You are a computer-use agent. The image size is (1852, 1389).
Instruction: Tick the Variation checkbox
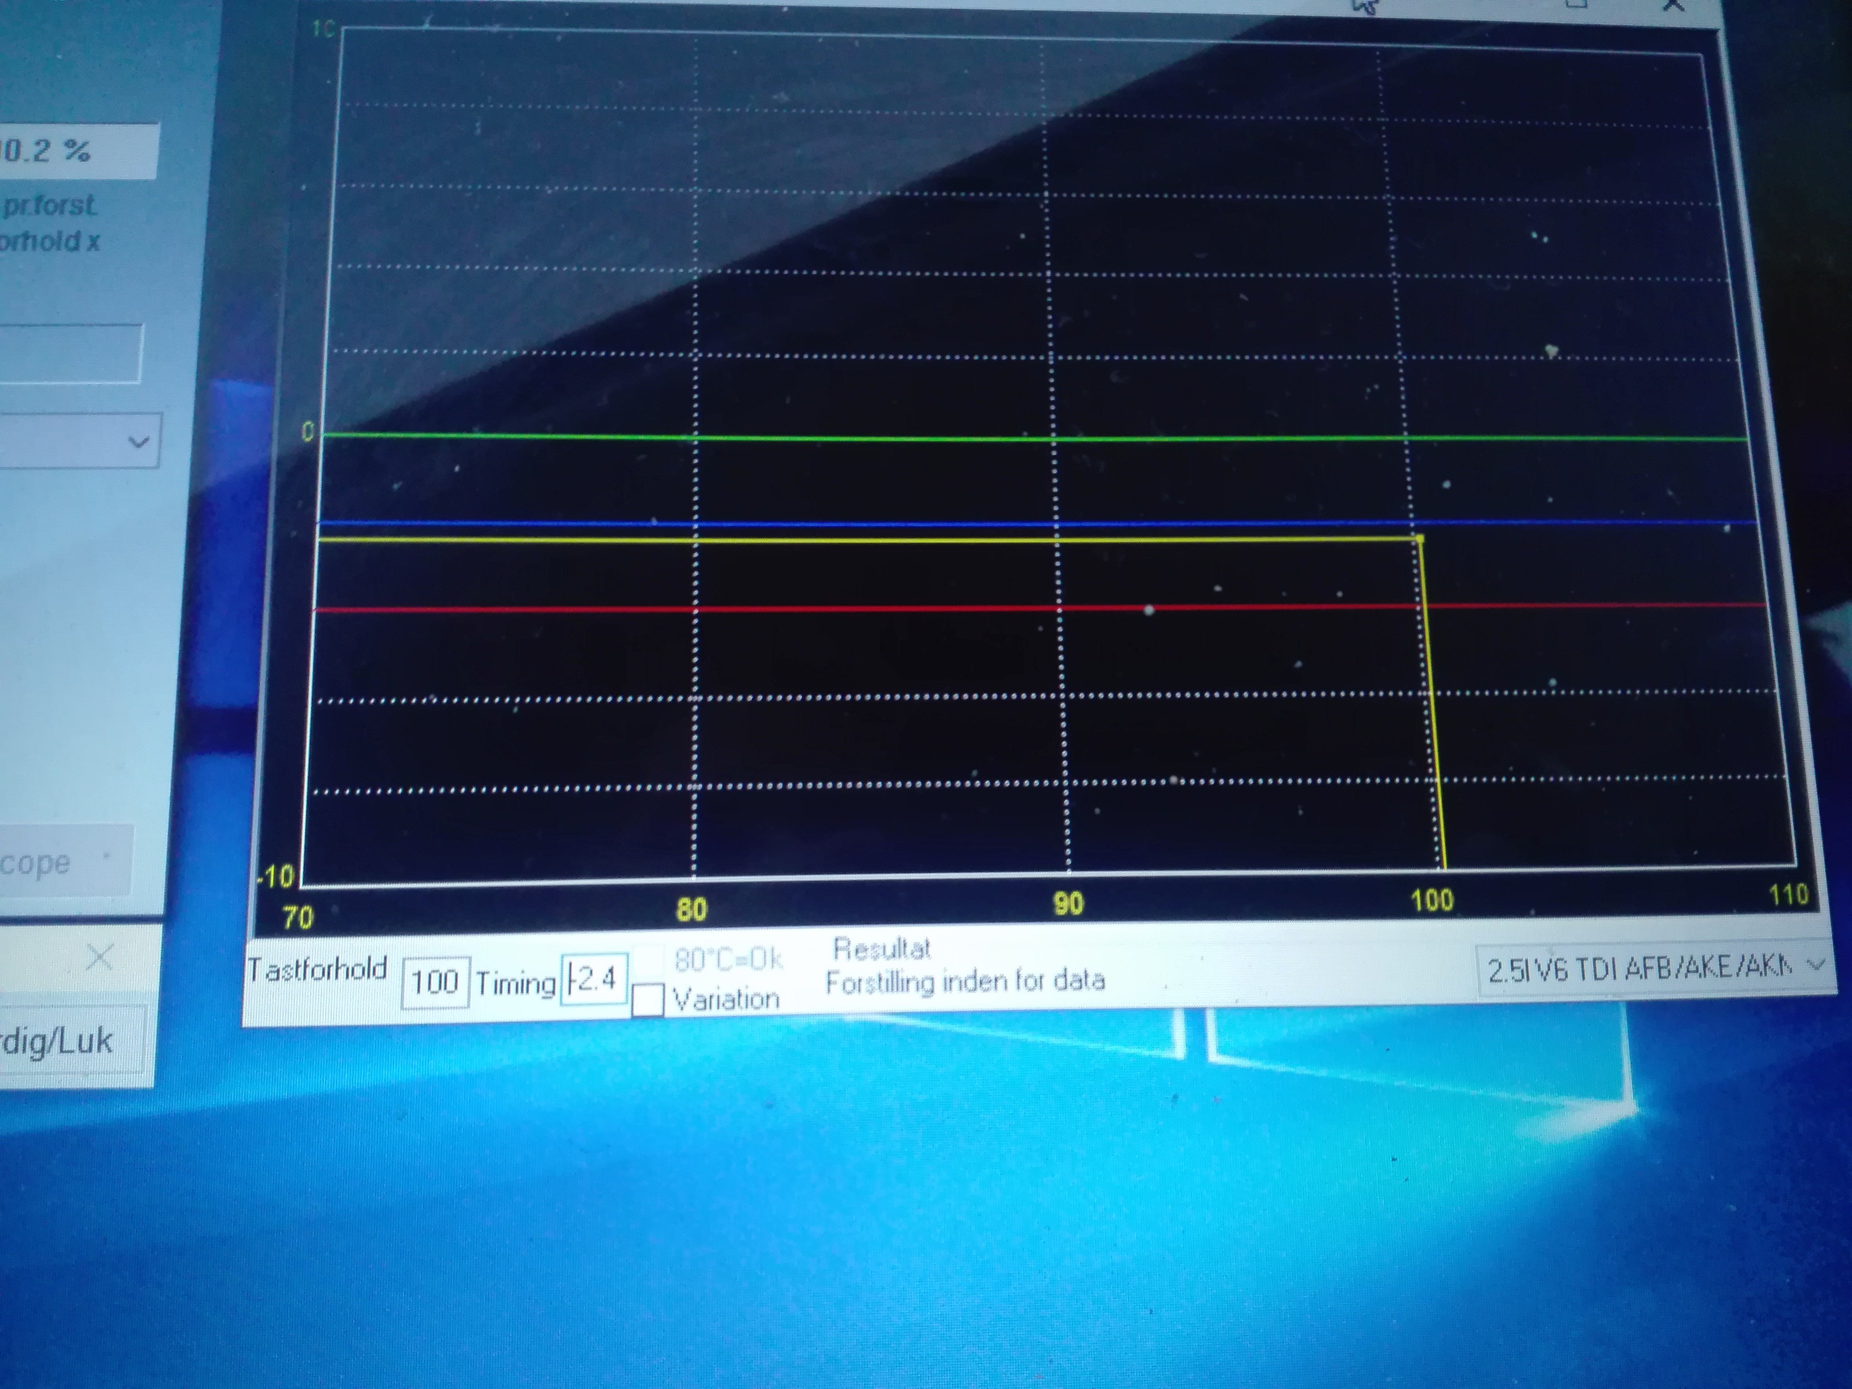648,999
